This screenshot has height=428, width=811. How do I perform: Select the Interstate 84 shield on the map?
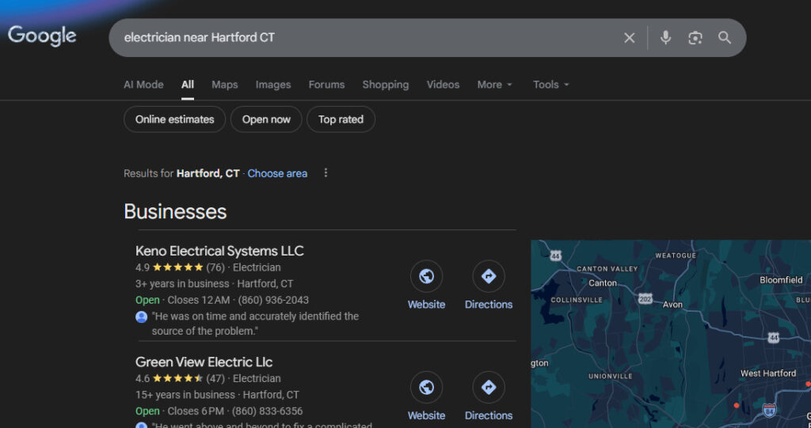point(769,411)
